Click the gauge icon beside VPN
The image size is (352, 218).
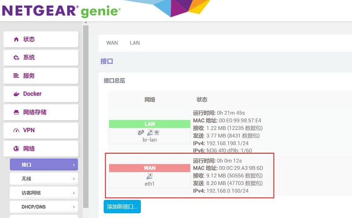point(16,130)
